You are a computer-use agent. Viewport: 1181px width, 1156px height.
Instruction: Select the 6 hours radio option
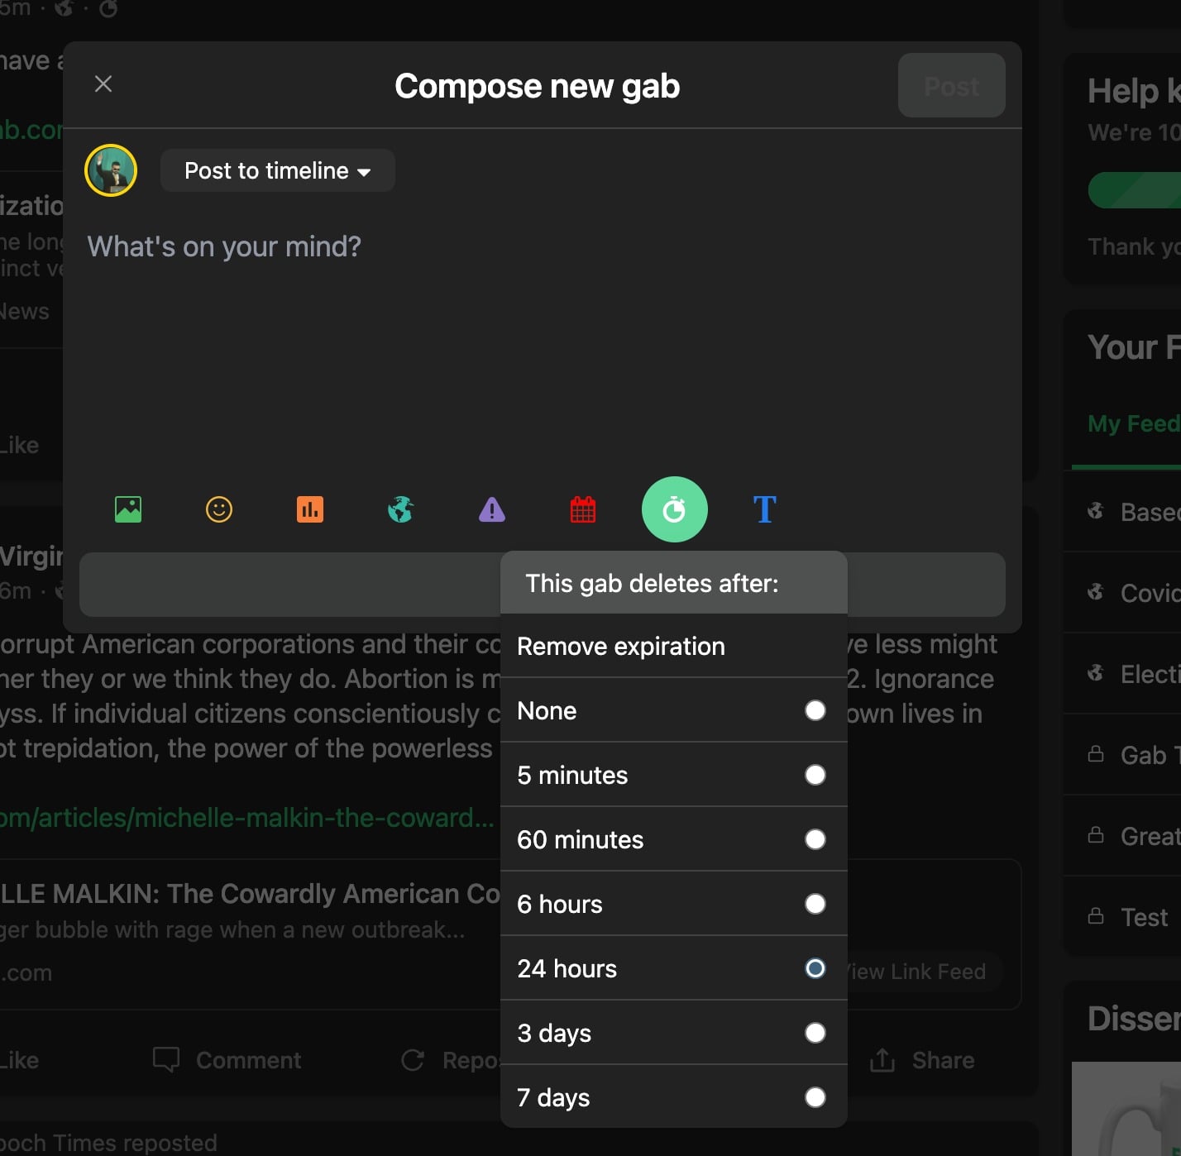[x=815, y=904]
